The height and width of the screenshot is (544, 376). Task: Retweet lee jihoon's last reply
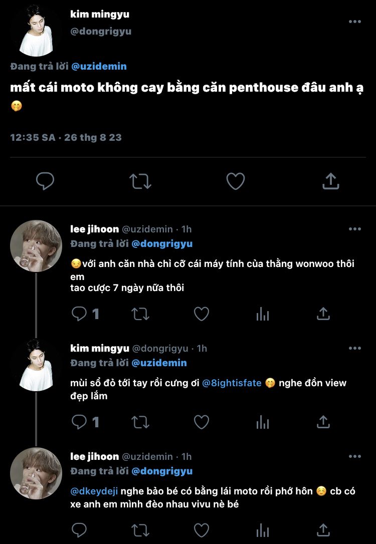point(140,530)
